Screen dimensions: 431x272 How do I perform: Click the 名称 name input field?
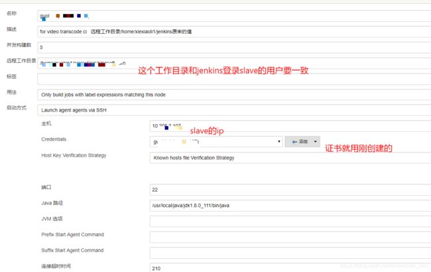tap(232, 15)
